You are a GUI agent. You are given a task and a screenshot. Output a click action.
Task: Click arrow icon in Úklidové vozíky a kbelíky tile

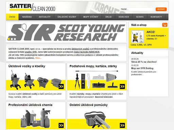tap(61, 87)
